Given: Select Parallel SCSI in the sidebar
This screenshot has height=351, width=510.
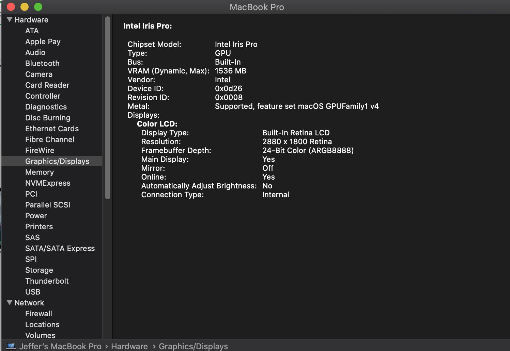Looking at the screenshot, I should 48,205.
